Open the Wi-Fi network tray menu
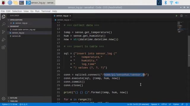The height and width of the screenshot is (106, 190). click(x=171, y=3)
